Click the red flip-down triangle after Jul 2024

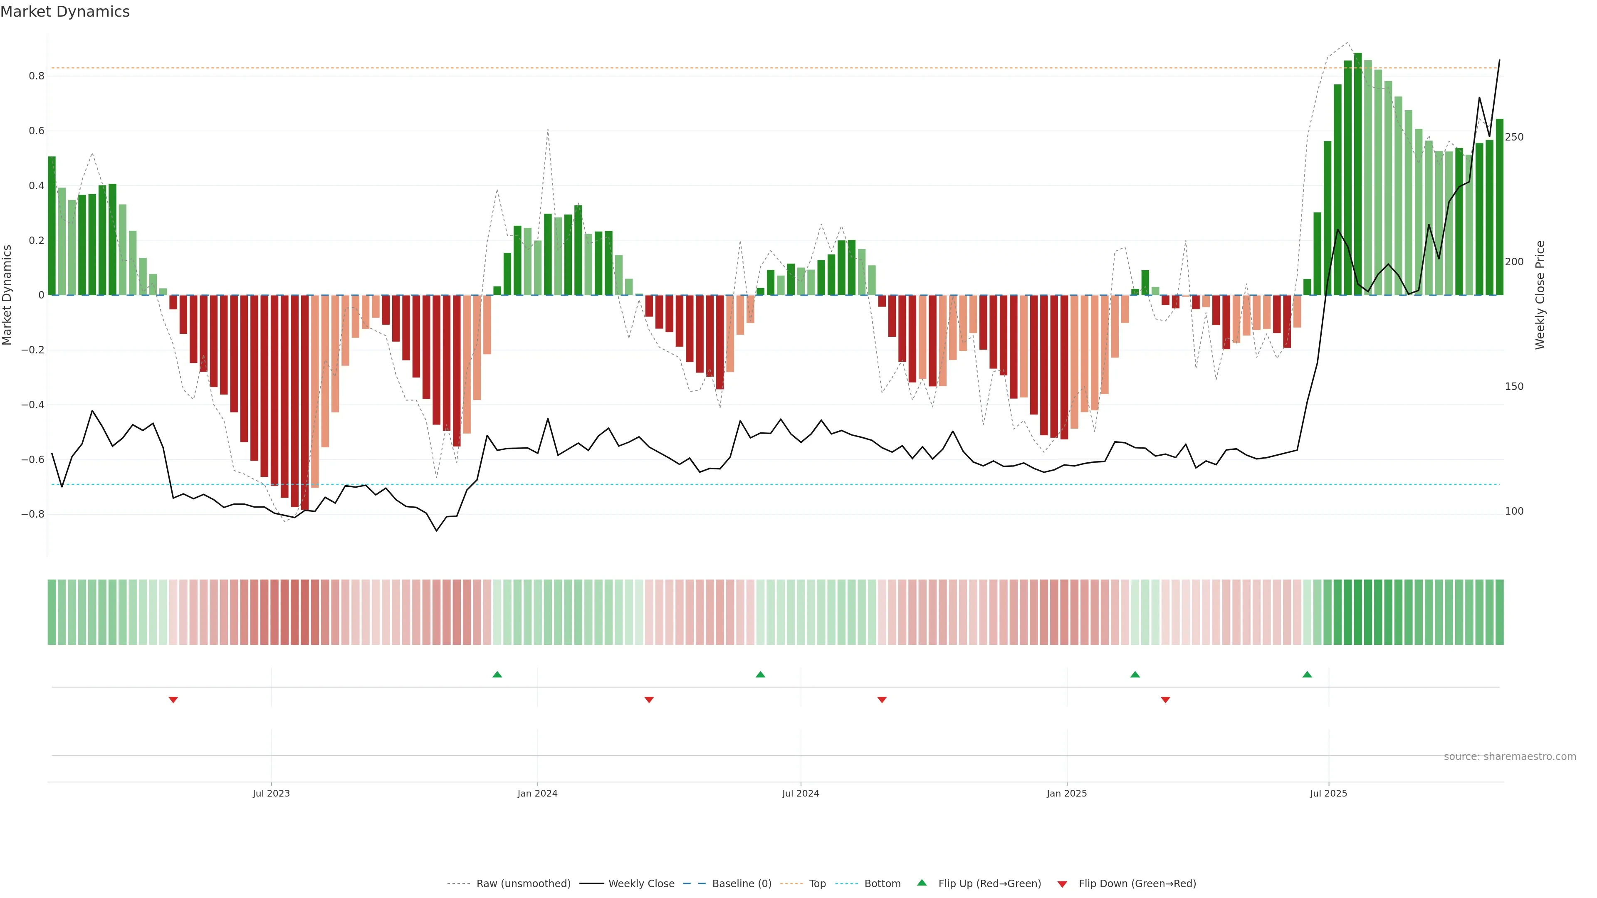pos(882,700)
